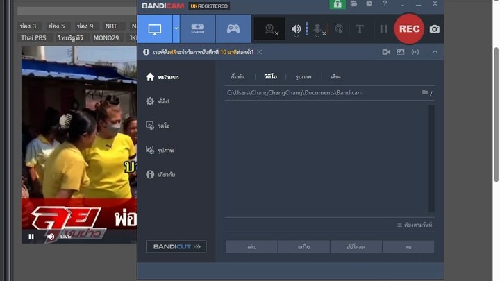Collapse Bandicam panel with up chevron
Image resolution: width=500 pixels, height=281 pixels.
[x=435, y=52]
